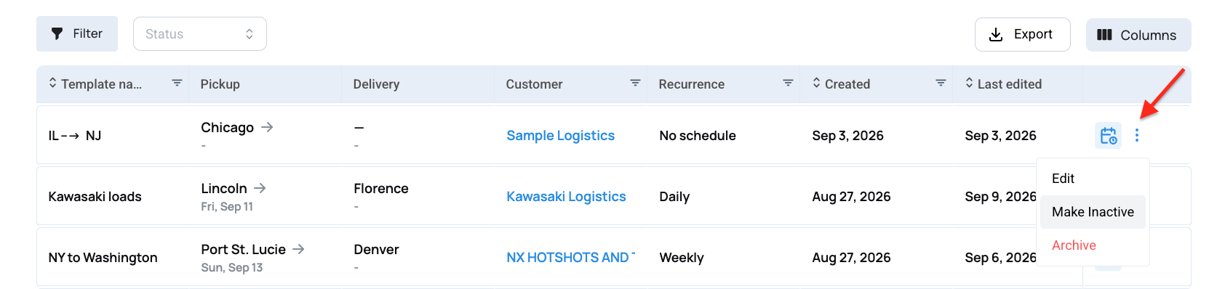
Task: Open the Template name column filter icon
Action: (177, 84)
